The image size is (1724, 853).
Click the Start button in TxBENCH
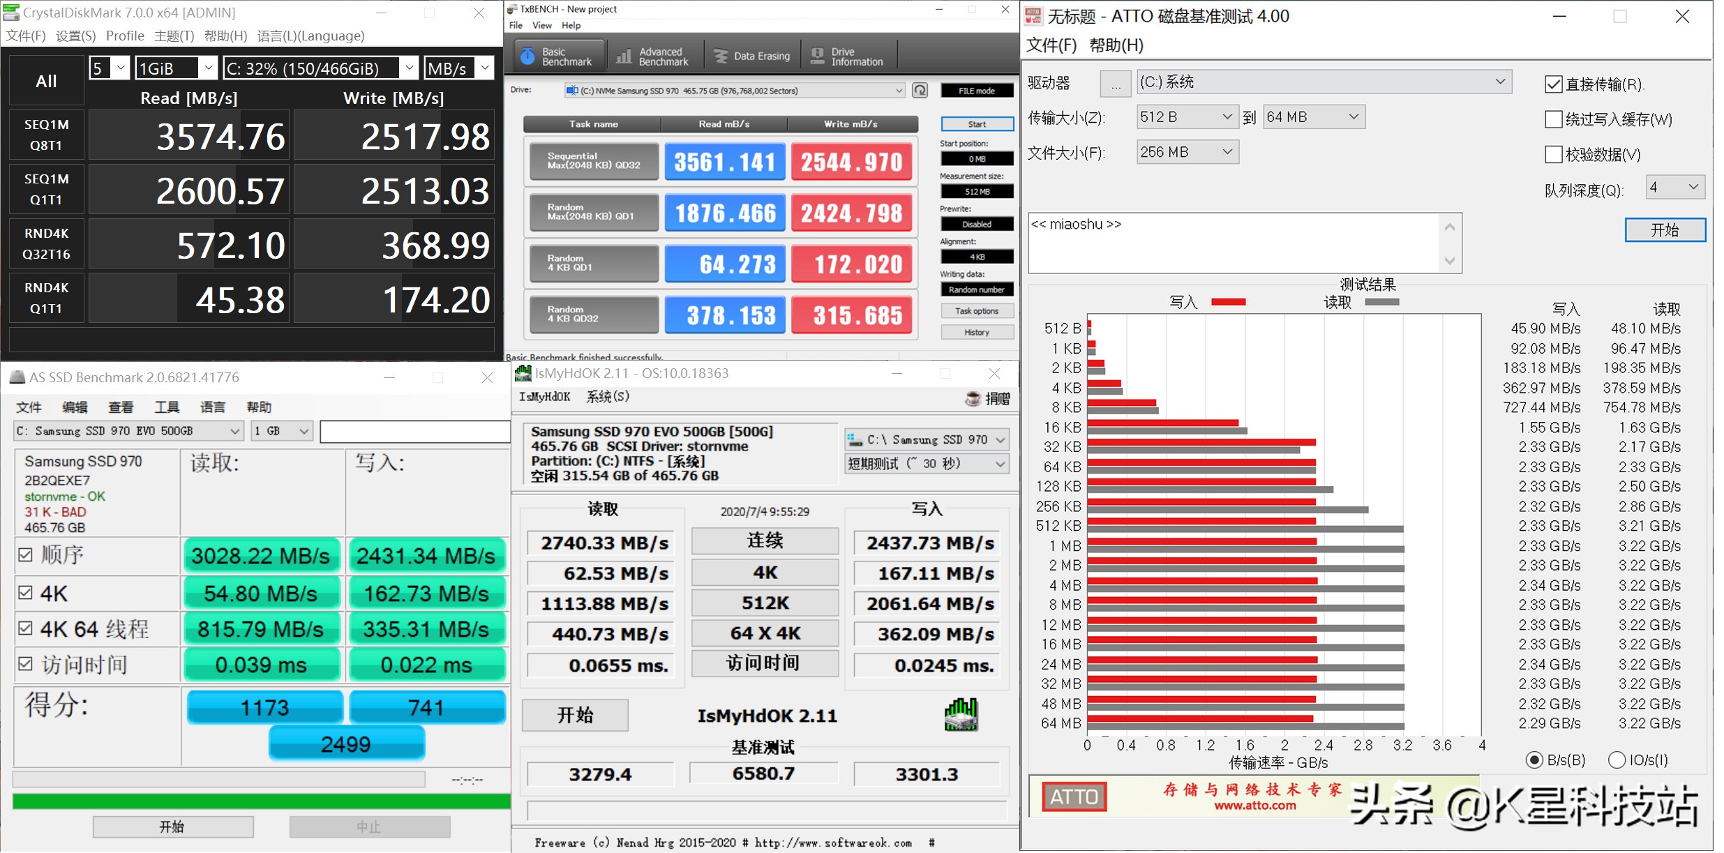977,124
